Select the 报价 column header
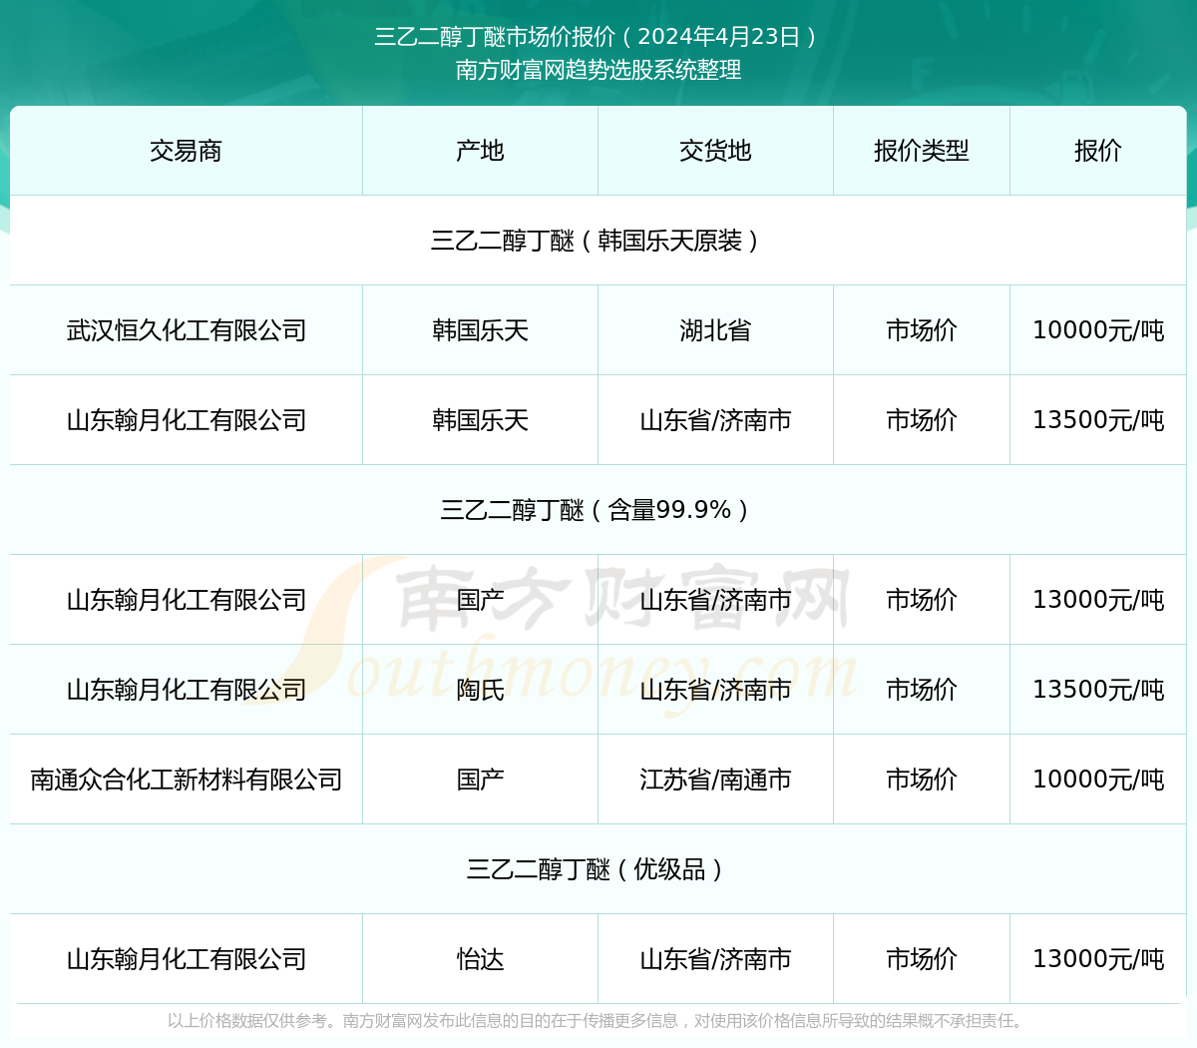Viewport: 1197px width, 1048px height. [x=1098, y=151]
